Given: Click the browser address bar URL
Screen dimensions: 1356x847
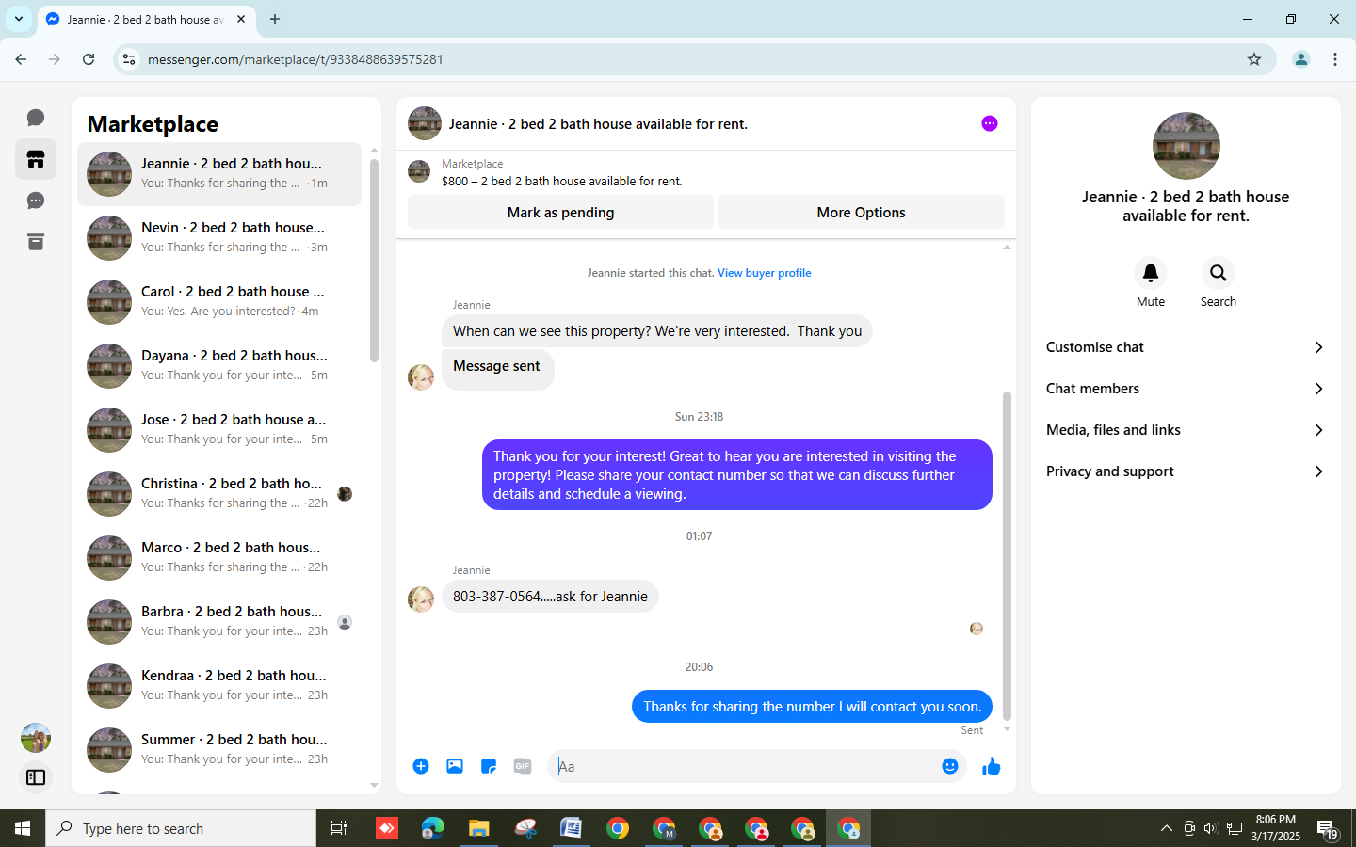Looking at the screenshot, I should click(x=296, y=59).
